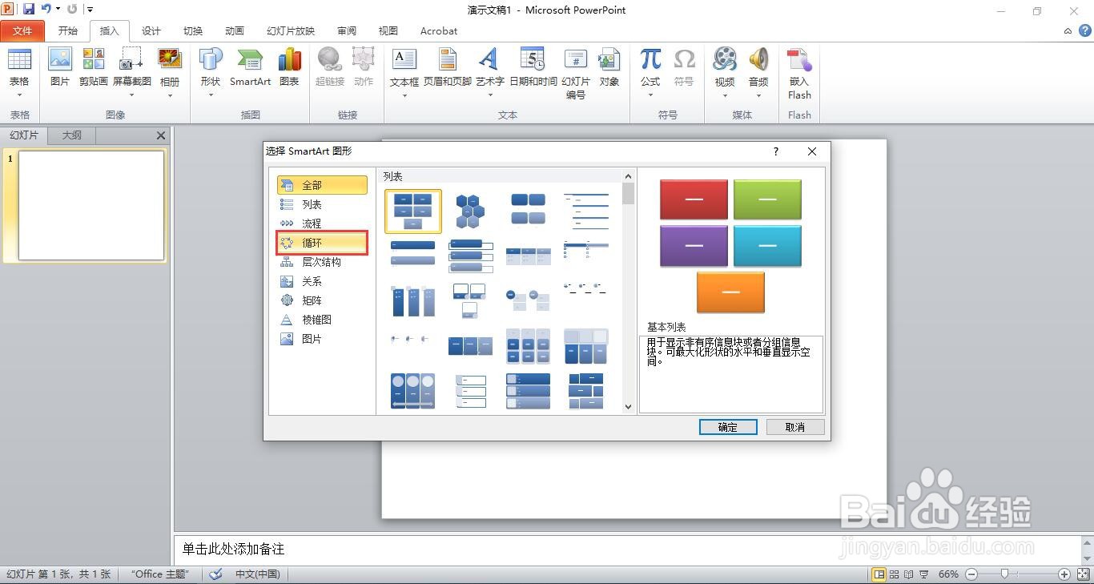
Task: Switch to the 设计 ribbon tab
Action: coord(151,30)
